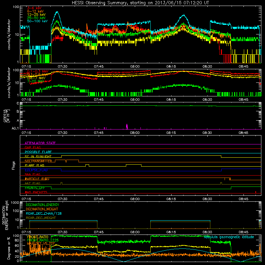The width and height of the screenshot is (265, 265).
Task: Select the FLARE_FLAG label
Action: (34, 165)
